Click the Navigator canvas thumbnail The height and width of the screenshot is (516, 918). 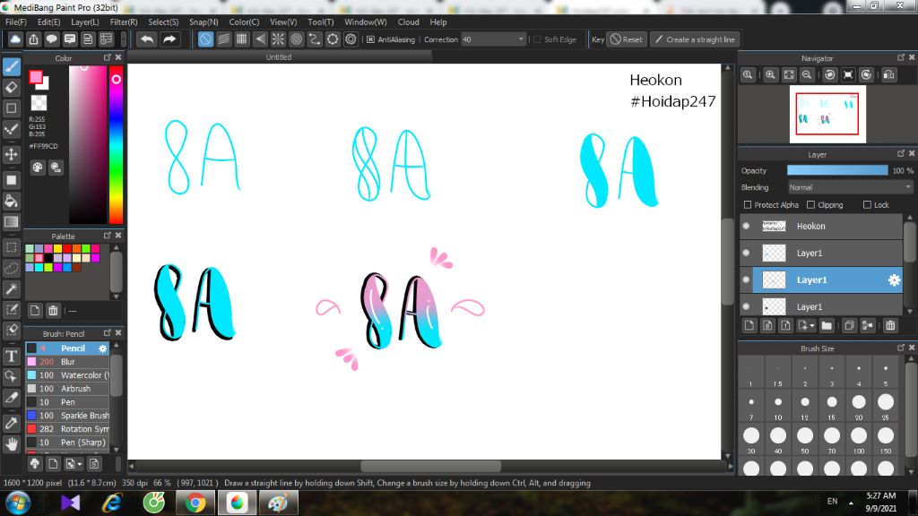pyautogui.click(x=827, y=114)
